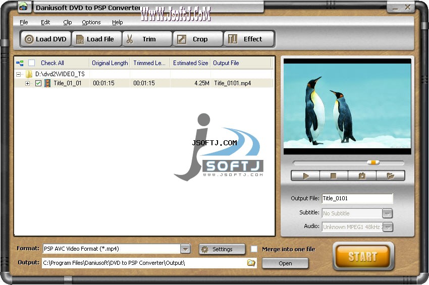This screenshot has width=429, height=285.
Task: Click the PSP AVC Video Format text
Action: (81, 249)
